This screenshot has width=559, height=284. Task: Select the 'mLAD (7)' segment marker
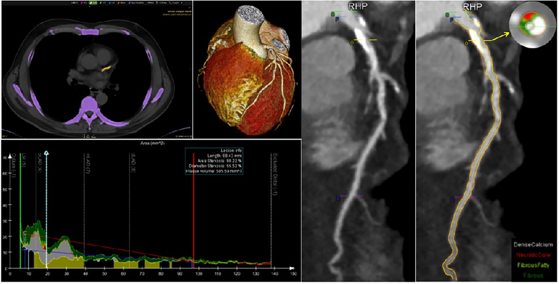[x=87, y=164]
